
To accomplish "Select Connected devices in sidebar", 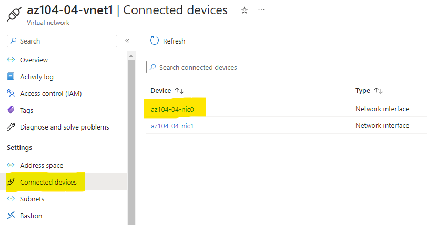I will (48, 182).
